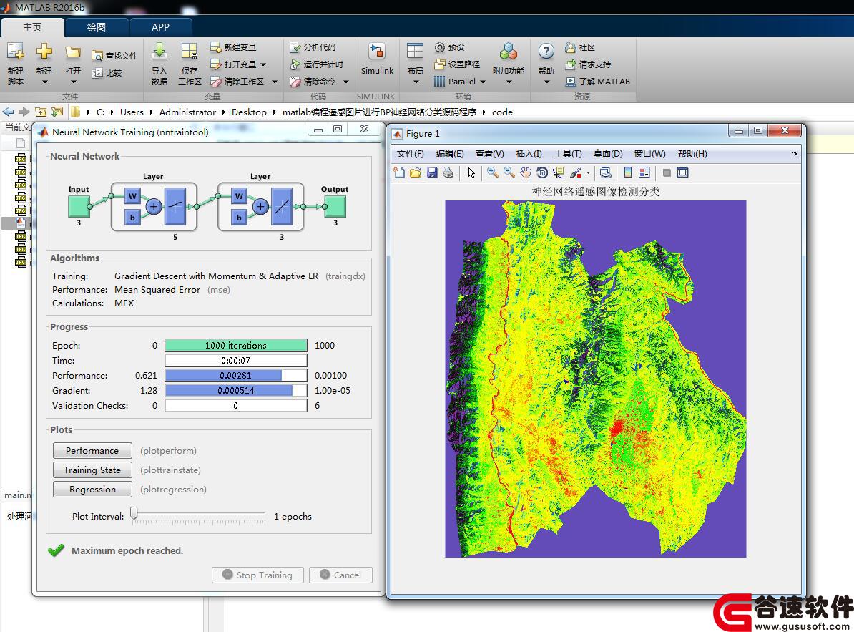Go back with the blue left arrow
The image size is (854, 632).
pos(8,112)
